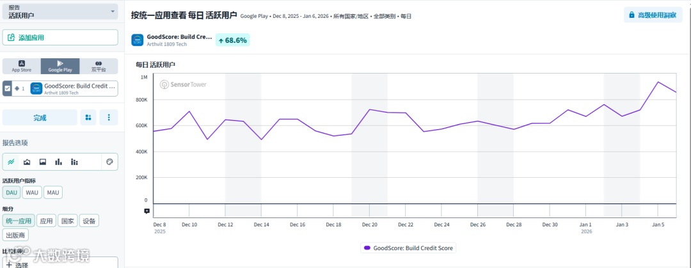Uncheck the GoodScore app checkbox
691x268 pixels.
(7, 88)
